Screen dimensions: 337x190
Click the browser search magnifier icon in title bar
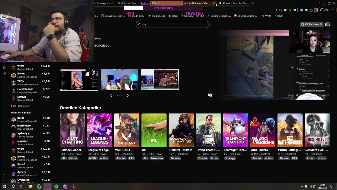pos(319,3)
